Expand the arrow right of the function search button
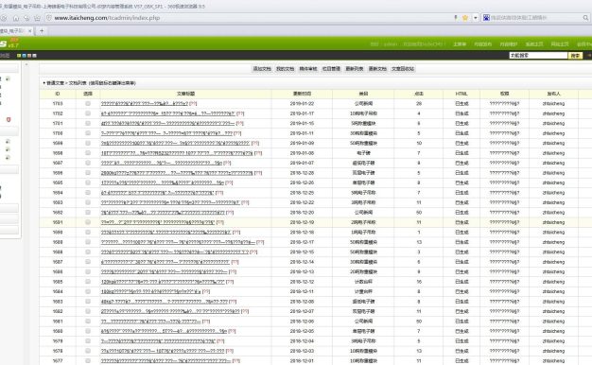This screenshot has height=365, width=592. (588, 56)
